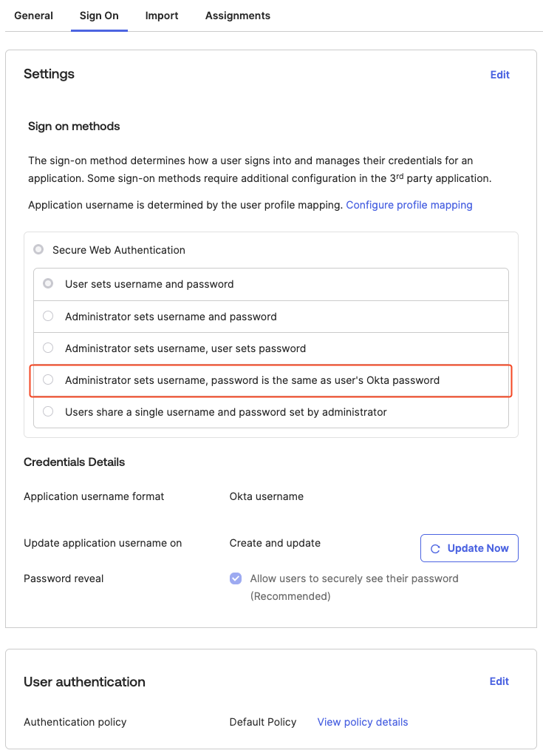Switch to the Sign On tab

(99, 16)
